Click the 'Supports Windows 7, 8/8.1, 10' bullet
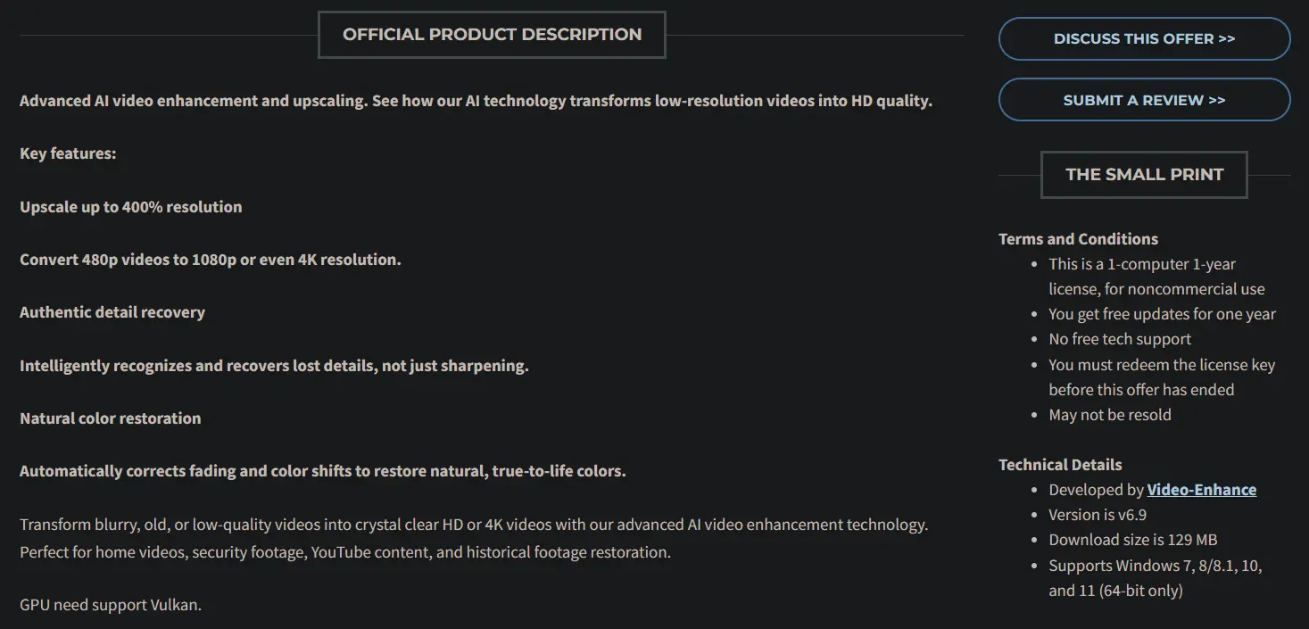Viewport: 1309px width, 629px height. pyautogui.click(x=1156, y=578)
